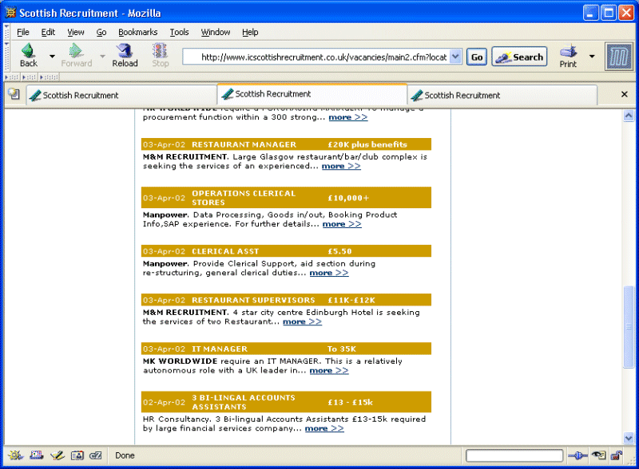Show page security lock info

pyautogui.click(x=616, y=455)
